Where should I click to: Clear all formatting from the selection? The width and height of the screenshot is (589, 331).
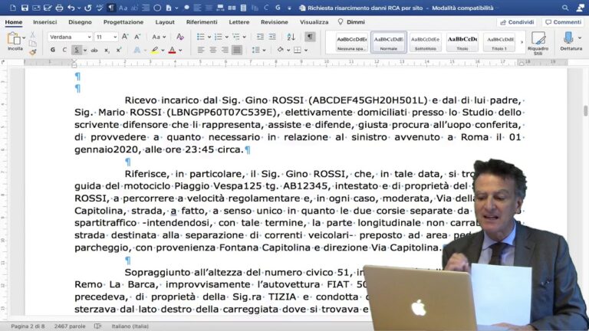pos(180,37)
